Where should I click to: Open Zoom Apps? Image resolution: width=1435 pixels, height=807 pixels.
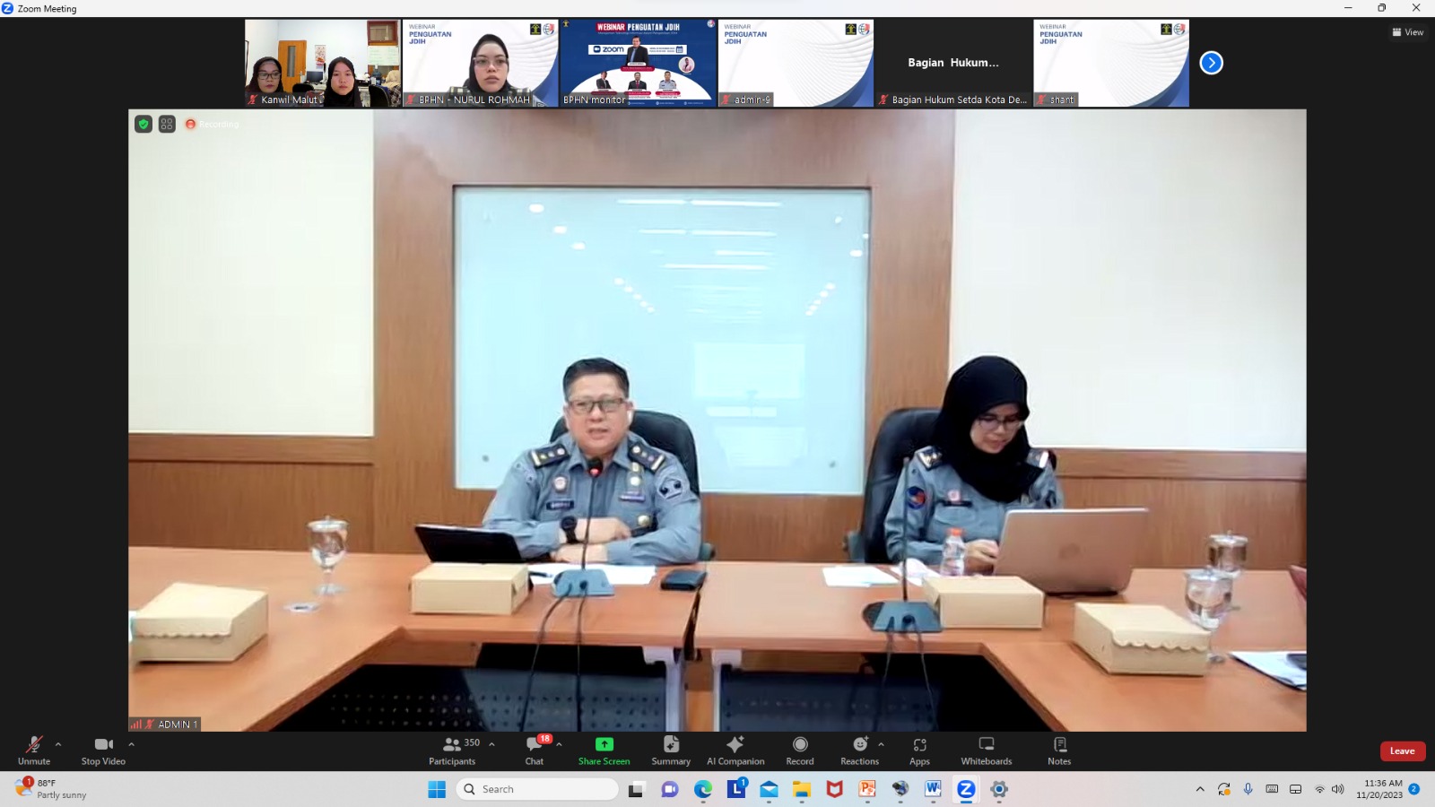click(919, 751)
